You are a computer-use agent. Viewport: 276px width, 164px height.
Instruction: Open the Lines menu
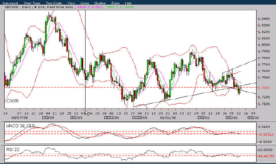(x=85, y=3)
